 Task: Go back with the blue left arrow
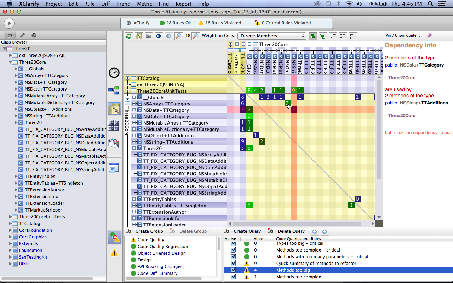point(159,36)
